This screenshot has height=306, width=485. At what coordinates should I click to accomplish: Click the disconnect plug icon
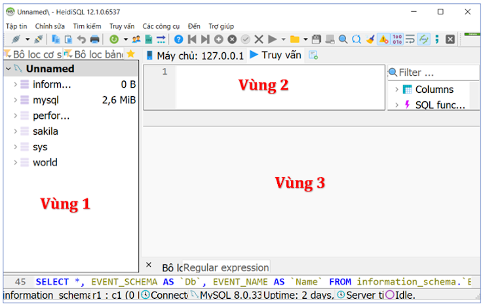(39, 39)
